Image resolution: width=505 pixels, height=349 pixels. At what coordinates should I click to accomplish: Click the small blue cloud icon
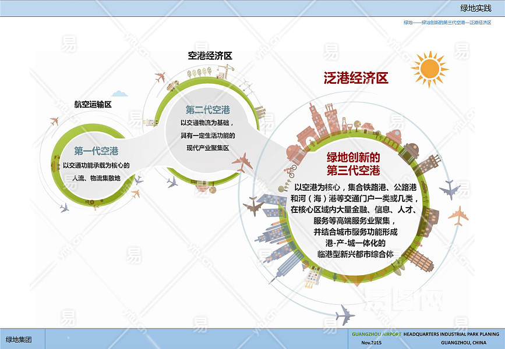tap(119, 94)
